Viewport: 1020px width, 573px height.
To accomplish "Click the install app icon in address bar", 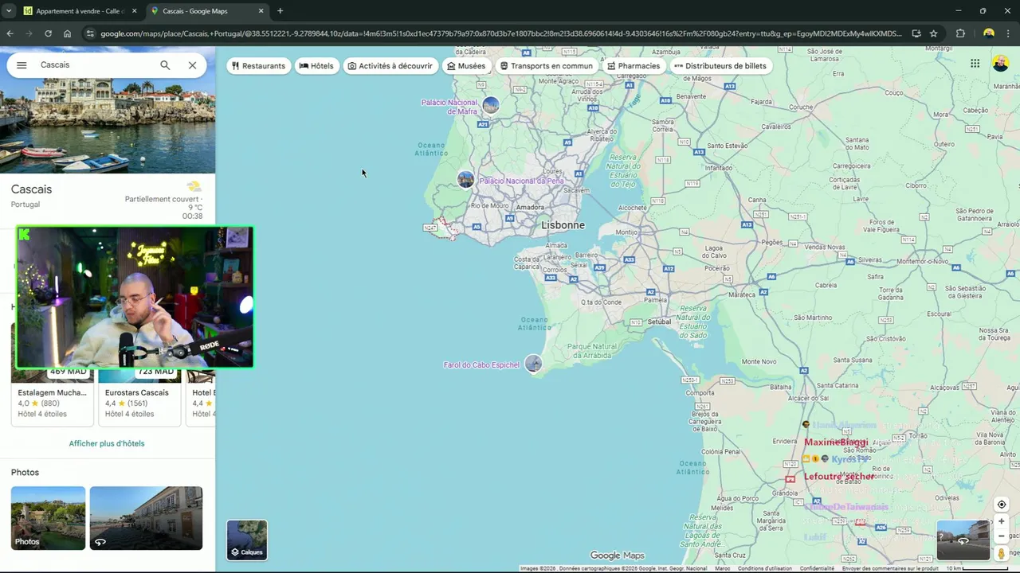I will (x=916, y=33).
